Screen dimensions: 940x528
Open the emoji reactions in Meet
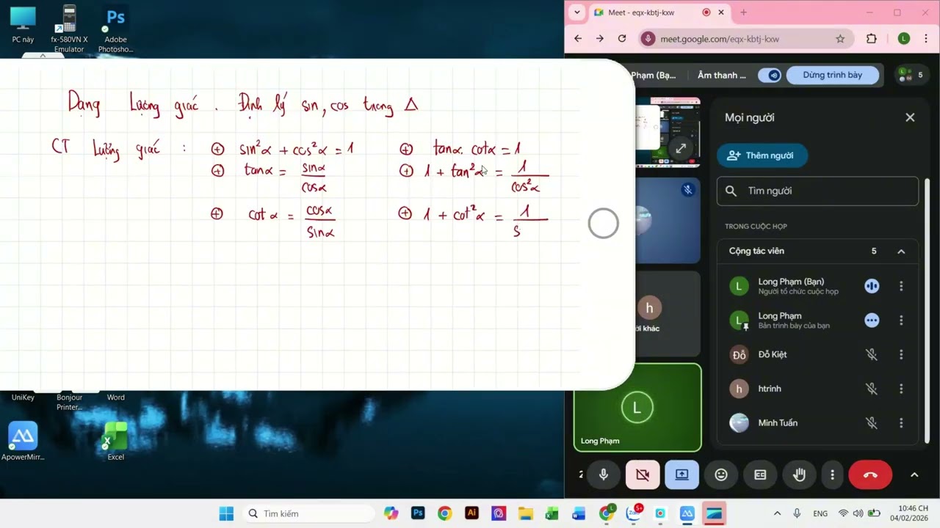tap(721, 475)
